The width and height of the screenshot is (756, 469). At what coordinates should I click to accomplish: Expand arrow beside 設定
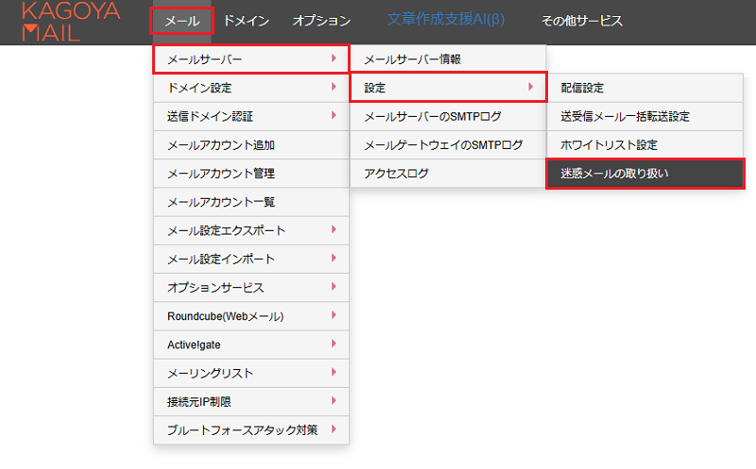click(530, 87)
